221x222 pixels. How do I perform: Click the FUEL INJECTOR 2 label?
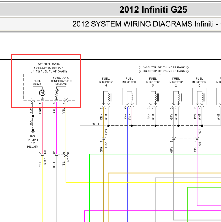(x=176, y=82)
